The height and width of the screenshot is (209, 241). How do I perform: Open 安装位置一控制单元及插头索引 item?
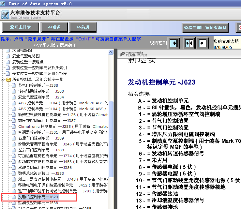point(39,67)
